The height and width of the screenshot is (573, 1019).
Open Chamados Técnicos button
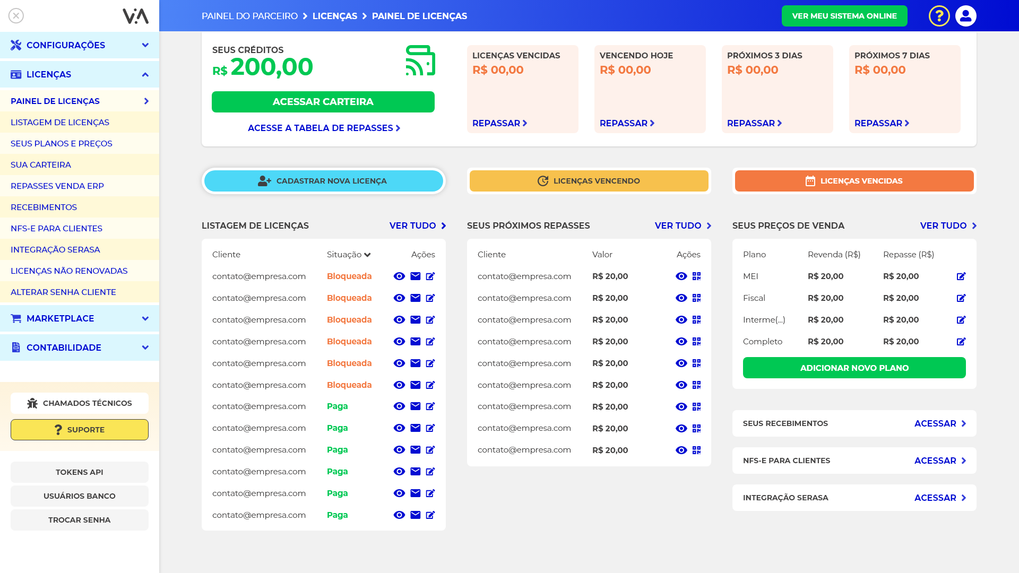(80, 403)
